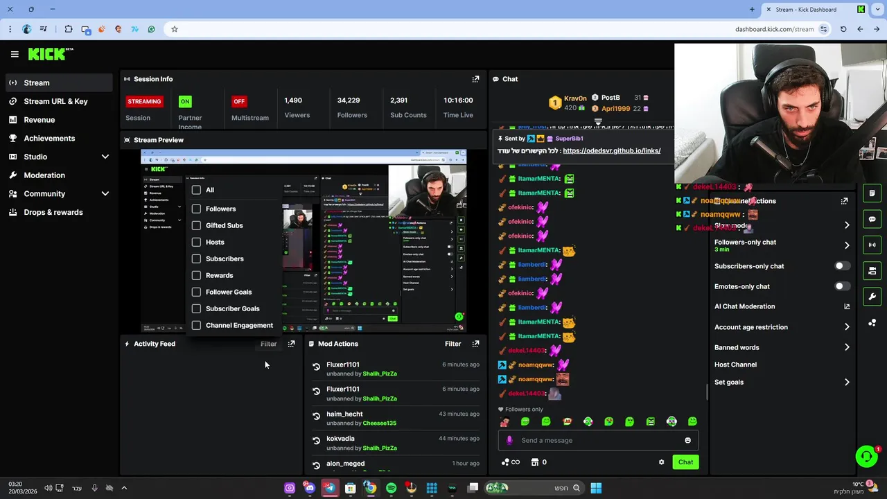Open Banned words chevron
The width and height of the screenshot is (887, 499).
pyautogui.click(x=847, y=347)
